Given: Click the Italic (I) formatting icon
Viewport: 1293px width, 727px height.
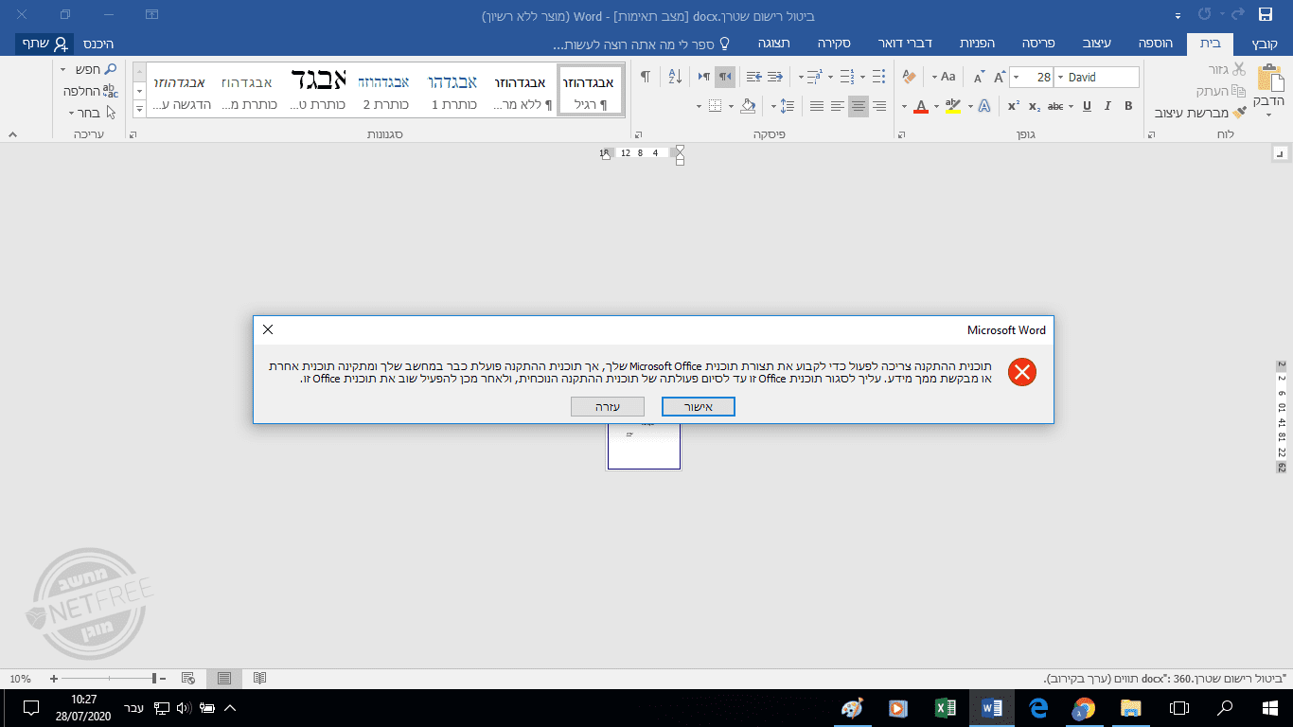Looking at the screenshot, I should click(x=1107, y=106).
